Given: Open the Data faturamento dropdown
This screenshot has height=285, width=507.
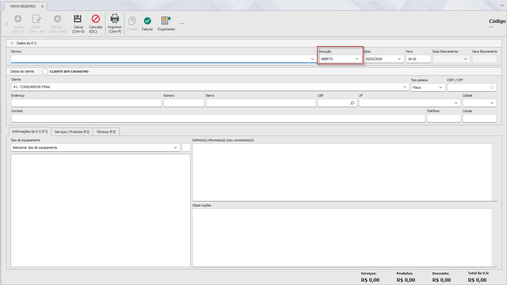Looking at the screenshot, I should click(x=465, y=59).
